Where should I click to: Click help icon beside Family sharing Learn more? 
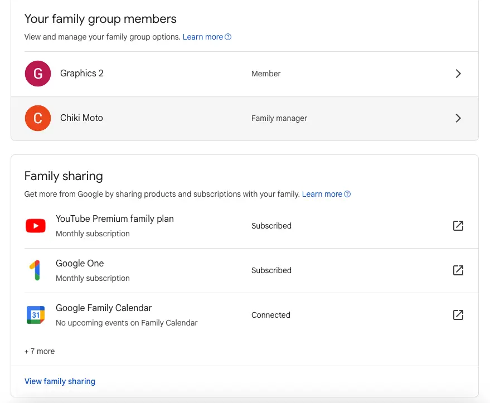[347, 194]
